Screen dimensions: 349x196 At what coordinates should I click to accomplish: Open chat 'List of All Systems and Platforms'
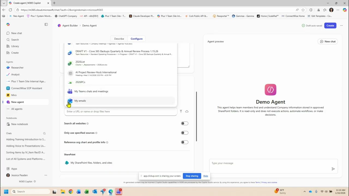[26, 159]
